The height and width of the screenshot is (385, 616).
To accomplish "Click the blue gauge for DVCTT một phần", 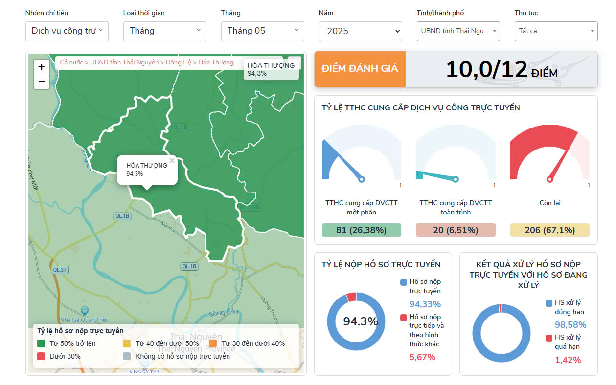I will (362, 153).
